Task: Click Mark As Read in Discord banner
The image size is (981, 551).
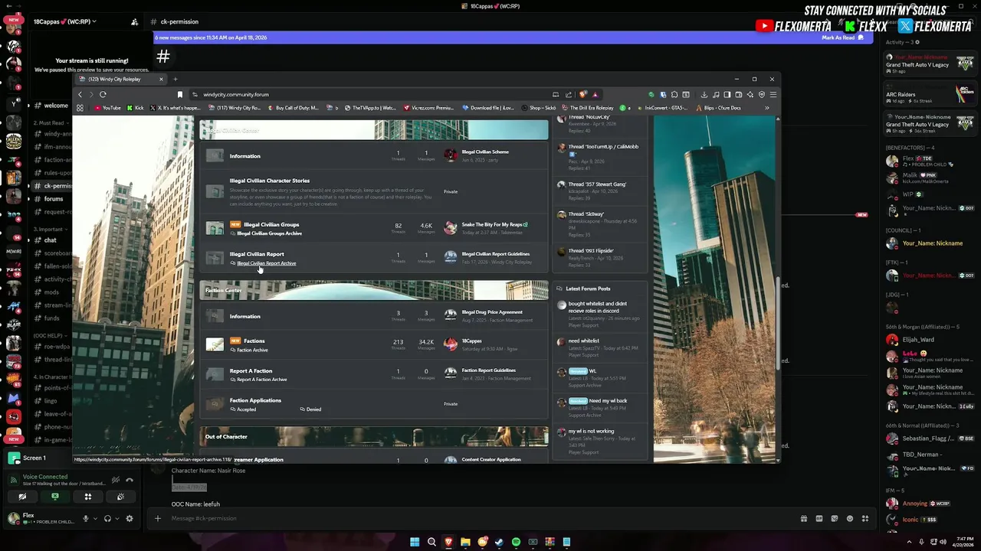Action: click(x=843, y=37)
